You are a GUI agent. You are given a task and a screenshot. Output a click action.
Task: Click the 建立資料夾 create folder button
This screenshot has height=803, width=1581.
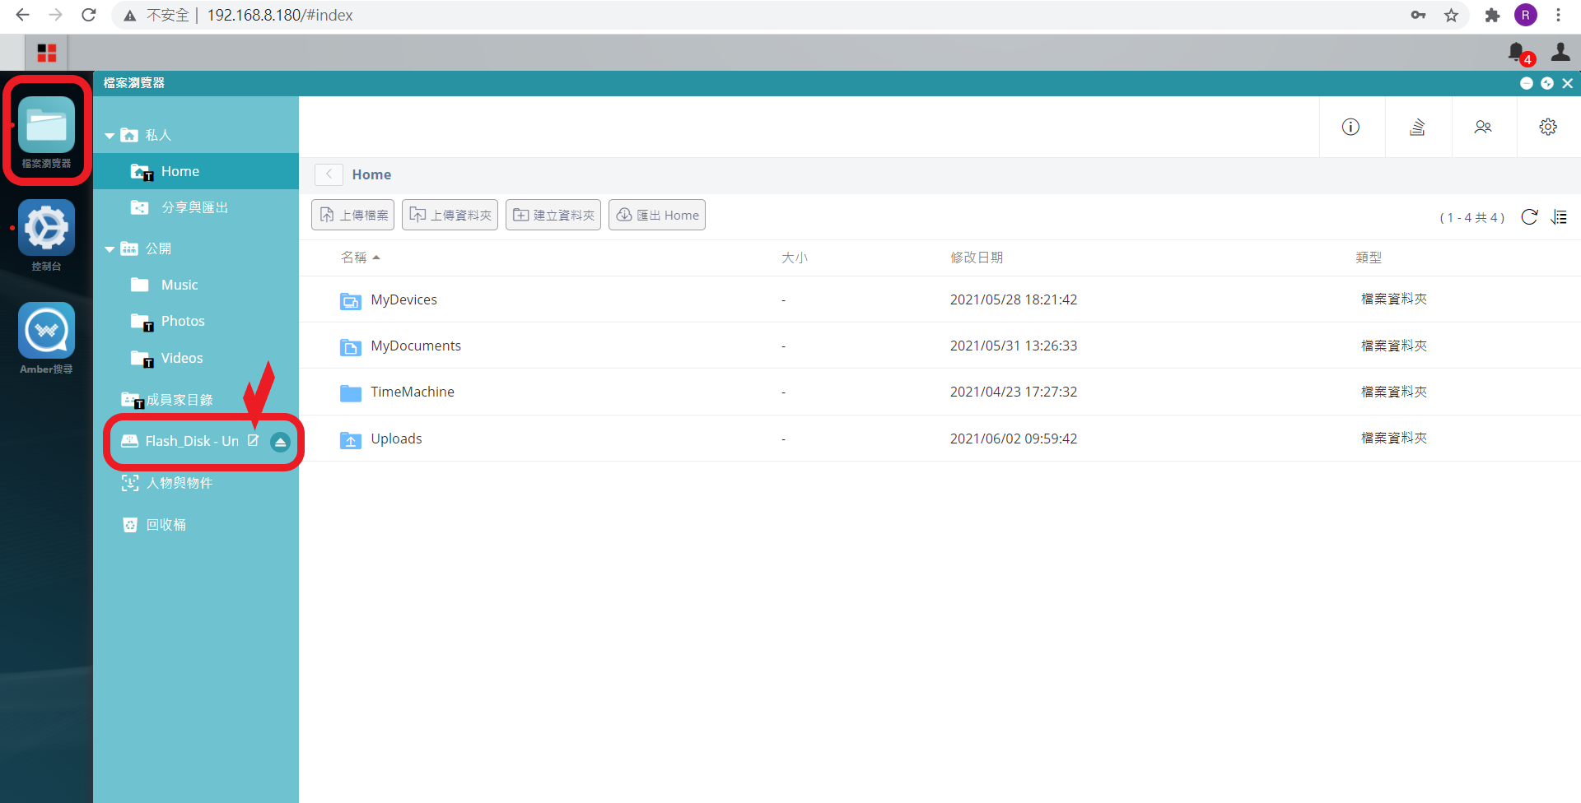[553, 215]
